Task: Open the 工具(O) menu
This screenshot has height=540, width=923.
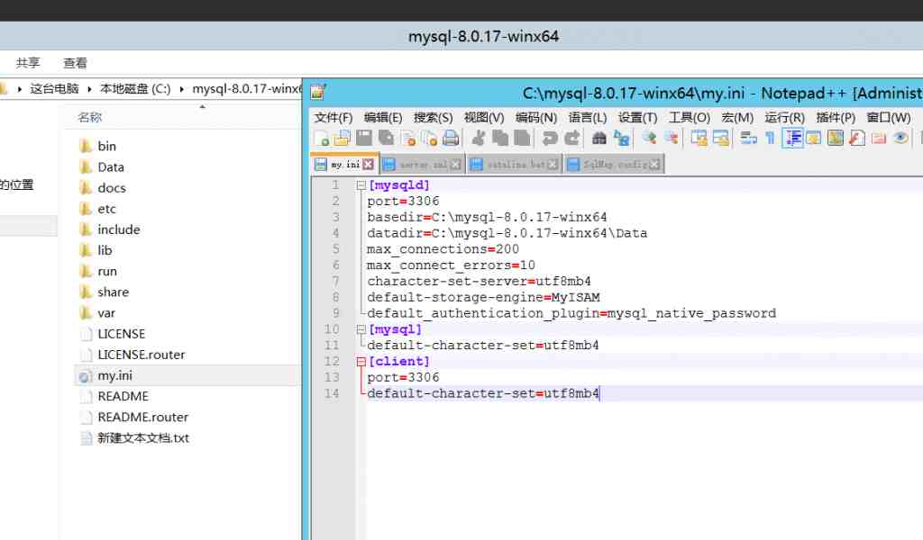Action: point(690,118)
